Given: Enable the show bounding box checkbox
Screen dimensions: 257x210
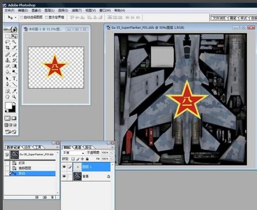Looking at the screenshot, I should click(46, 17).
